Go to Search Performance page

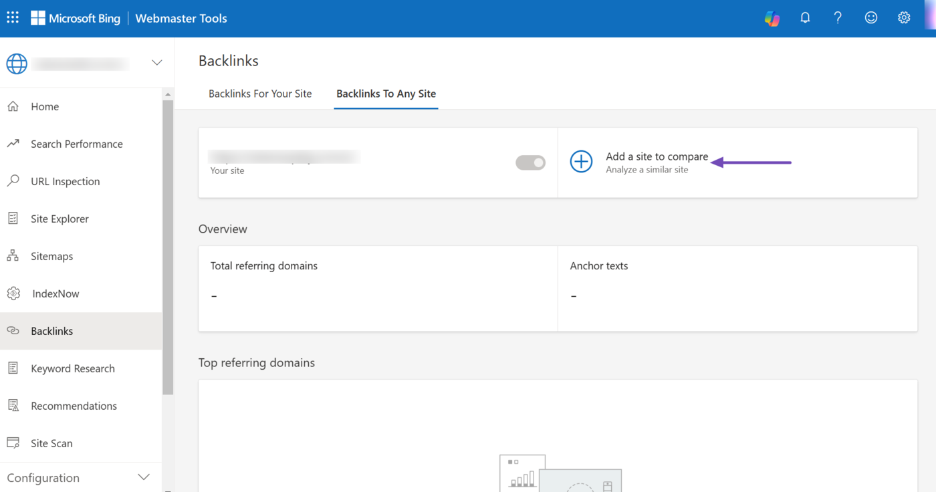tap(76, 144)
